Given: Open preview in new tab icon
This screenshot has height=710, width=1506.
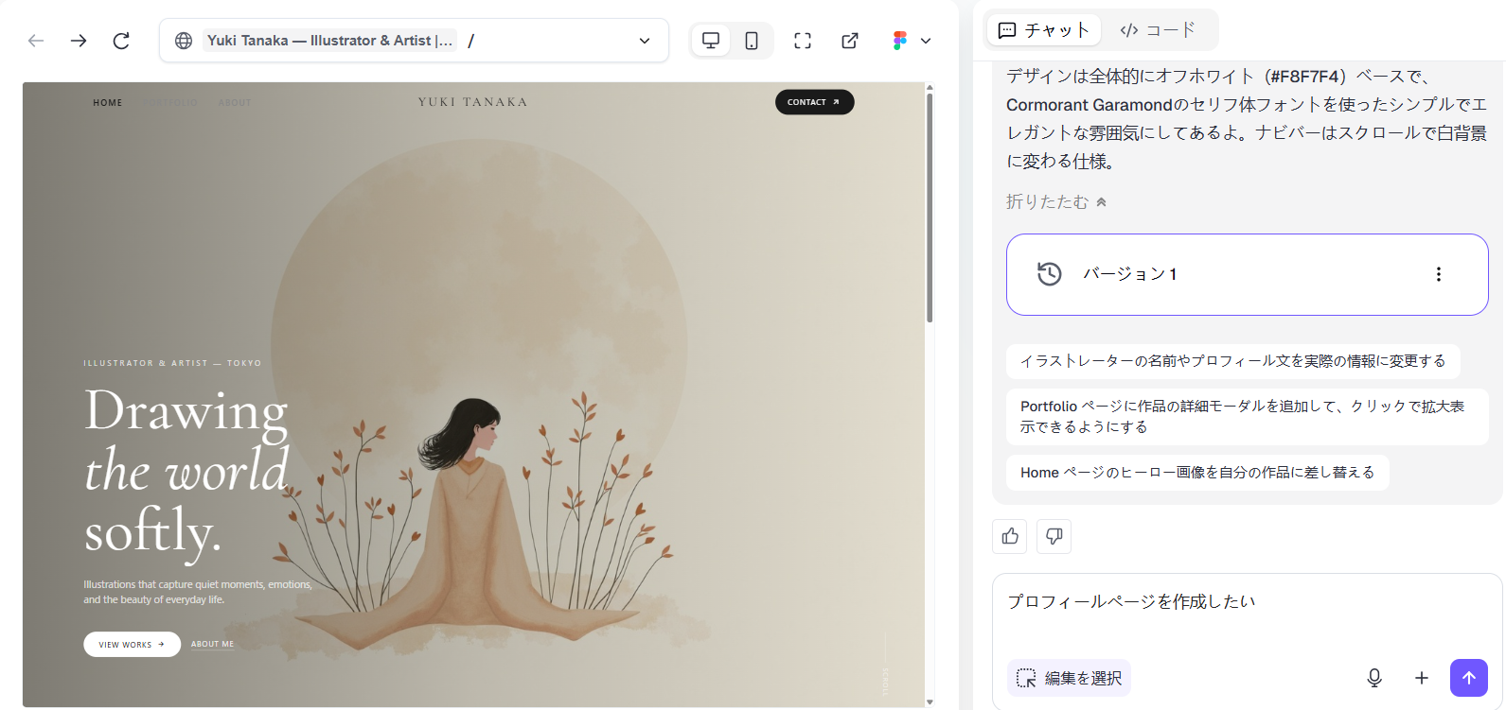Looking at the screenshot, I should point(850,41).
